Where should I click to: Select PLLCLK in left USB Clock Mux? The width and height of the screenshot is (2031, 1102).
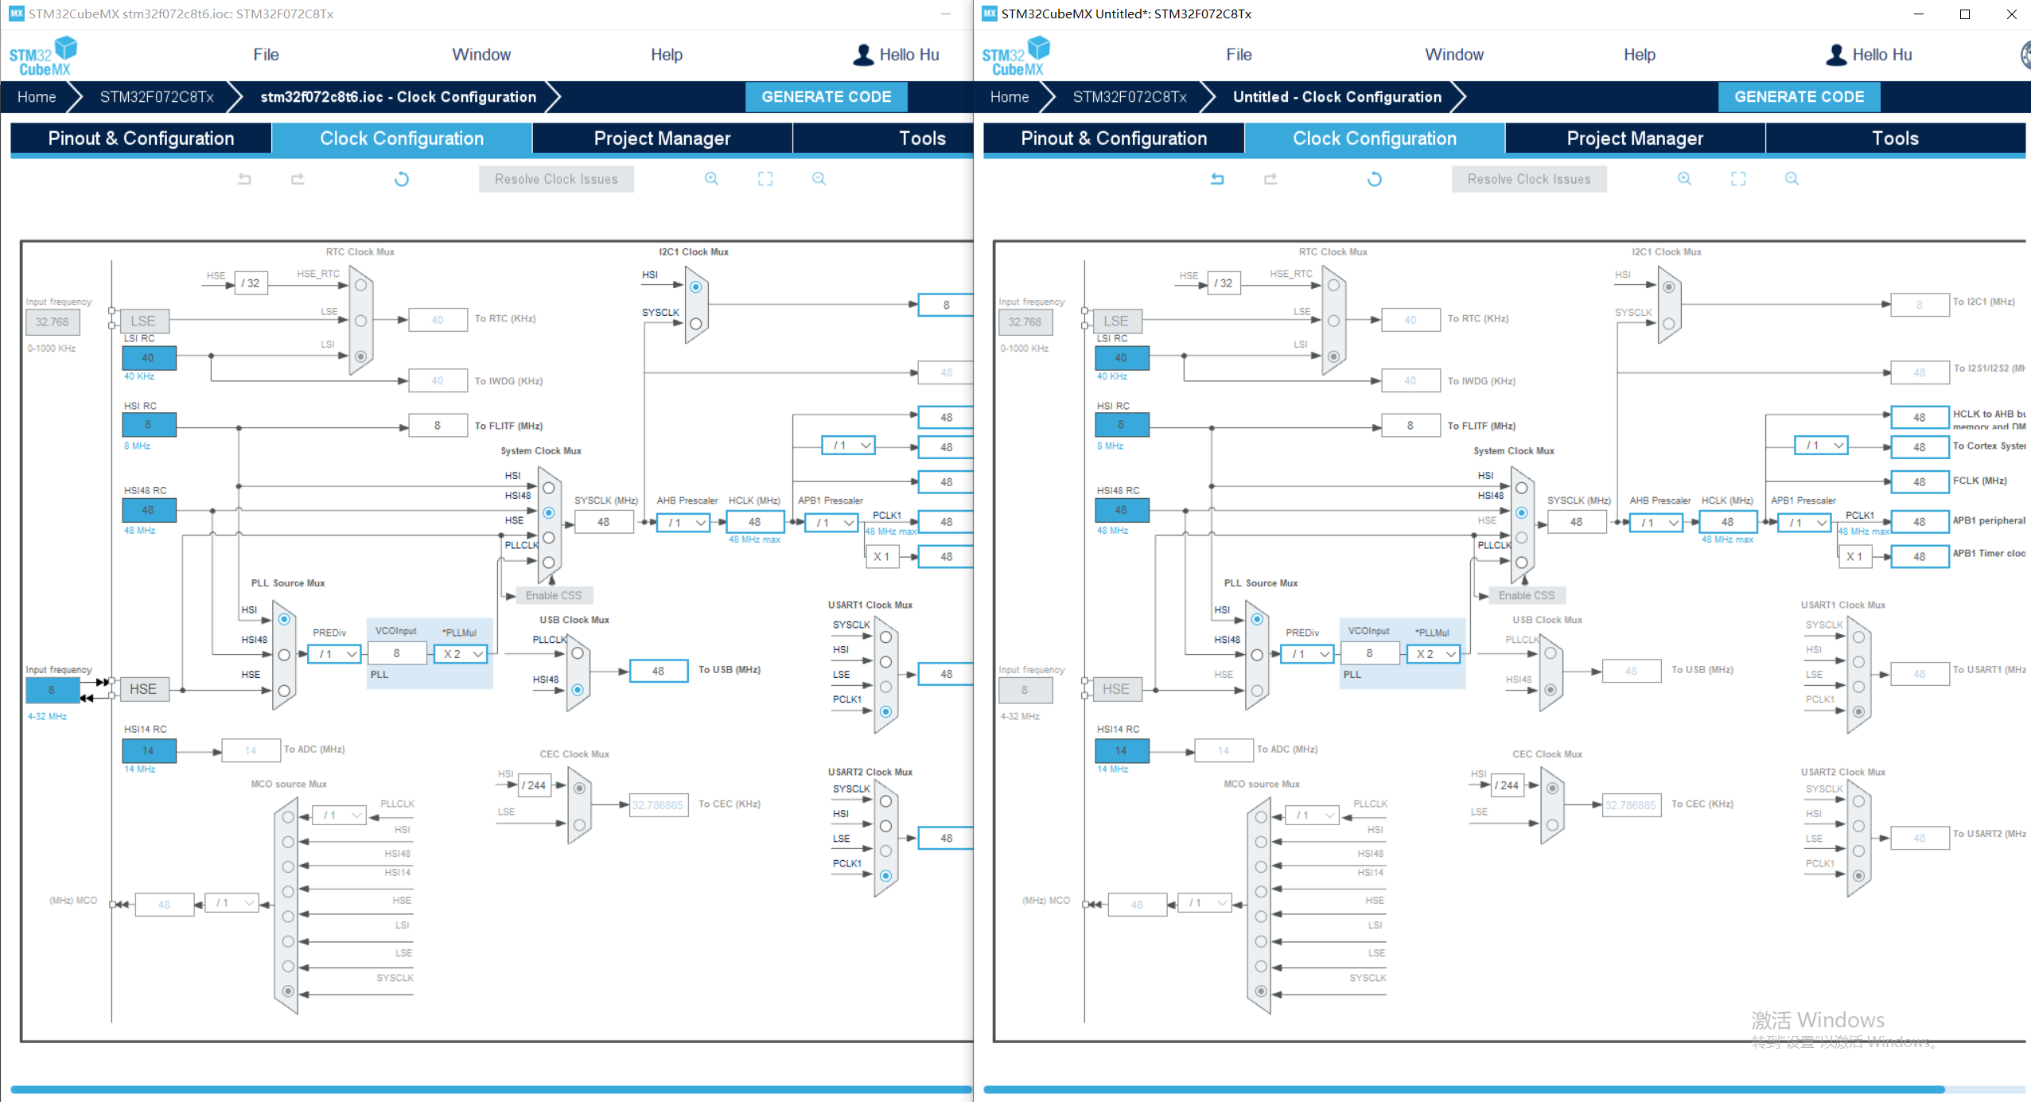click(578, 653)
